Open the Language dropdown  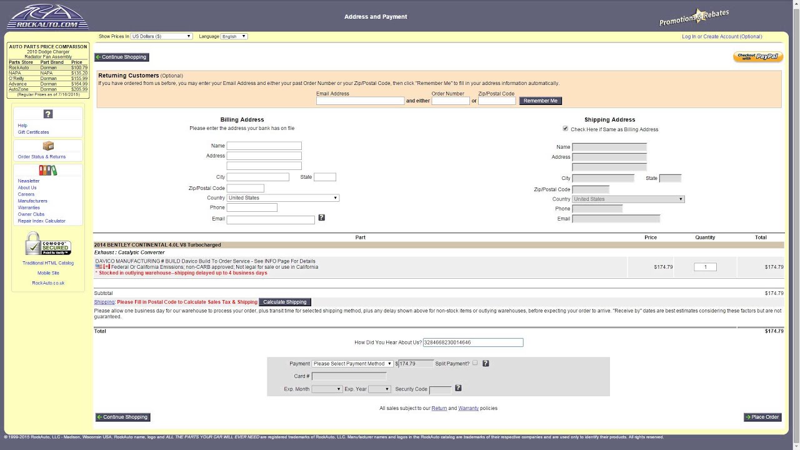click(234, 36)
